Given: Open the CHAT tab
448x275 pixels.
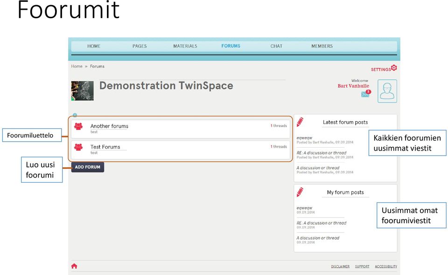Looking at the screenshot, I should tap(276, 46).
